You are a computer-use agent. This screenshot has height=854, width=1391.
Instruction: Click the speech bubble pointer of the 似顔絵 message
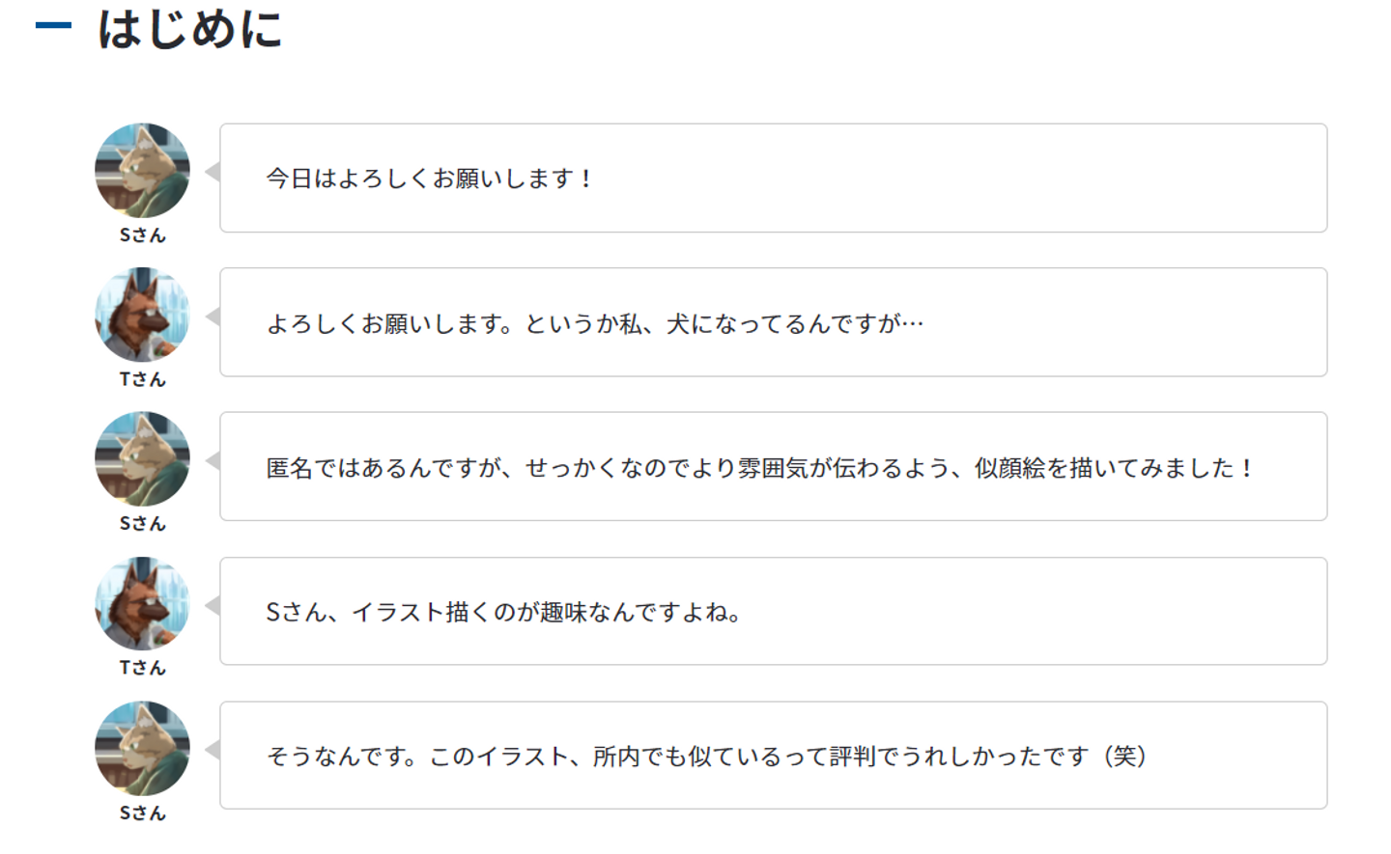(x=213, y=461)
